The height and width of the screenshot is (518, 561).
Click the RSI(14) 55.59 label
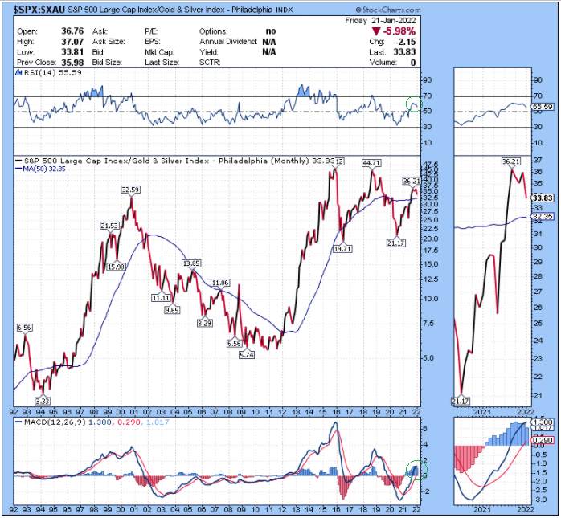[x=52, y=73]
